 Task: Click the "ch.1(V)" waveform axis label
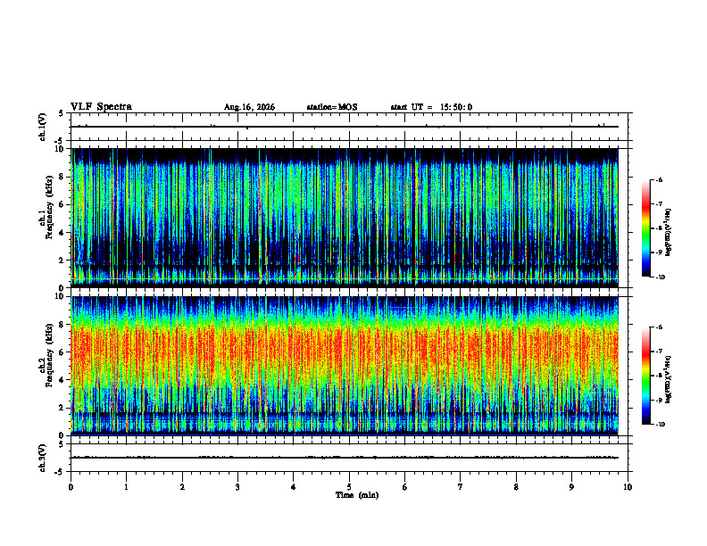click(43, 127)
